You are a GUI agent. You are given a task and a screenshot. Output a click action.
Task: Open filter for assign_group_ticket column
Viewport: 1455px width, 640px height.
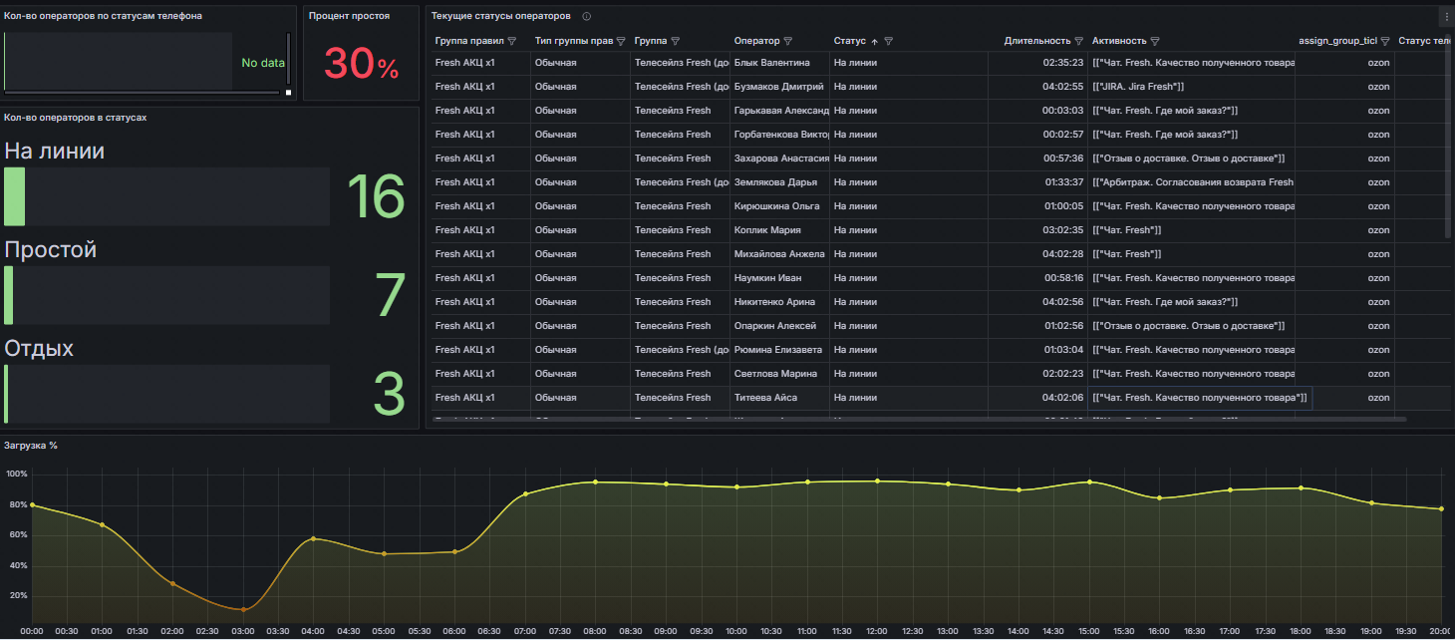click(x=1385, y=41)
